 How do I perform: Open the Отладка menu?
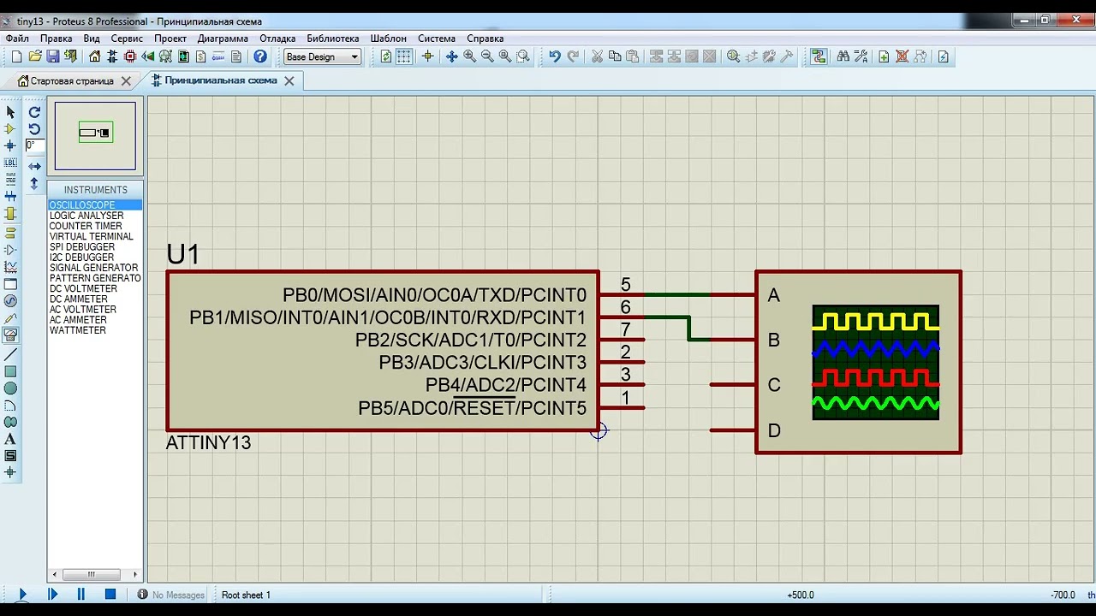(x=277, y=38)
